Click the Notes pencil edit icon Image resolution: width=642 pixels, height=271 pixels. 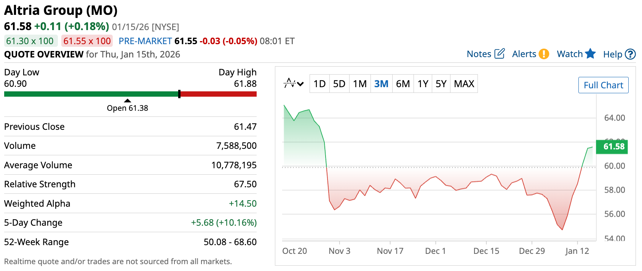pos(499,54)
